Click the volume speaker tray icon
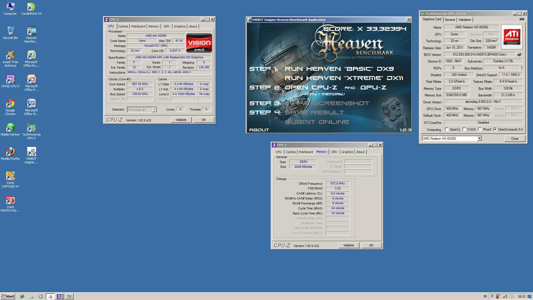Screen dimensions: 533x300 point(512,296)
